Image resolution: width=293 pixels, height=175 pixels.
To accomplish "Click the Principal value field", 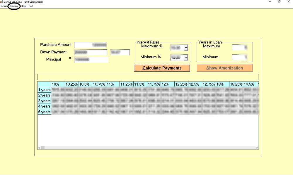I will (x=91, y=60).
